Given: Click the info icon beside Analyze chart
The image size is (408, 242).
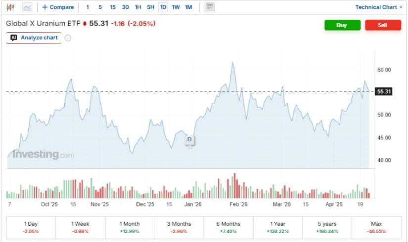Looking at the screenshot, I should click(68, 38).
